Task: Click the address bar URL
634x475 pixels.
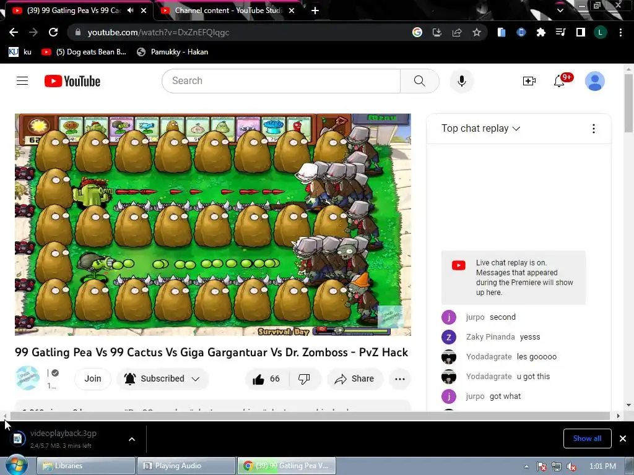Action: [158, 32]
